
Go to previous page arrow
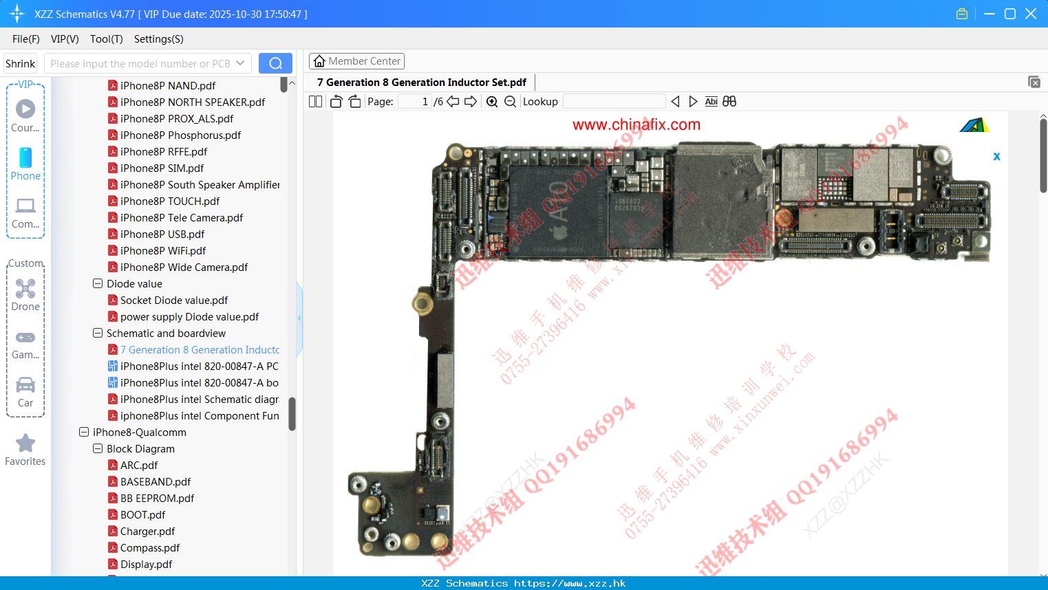click(453, 101)
